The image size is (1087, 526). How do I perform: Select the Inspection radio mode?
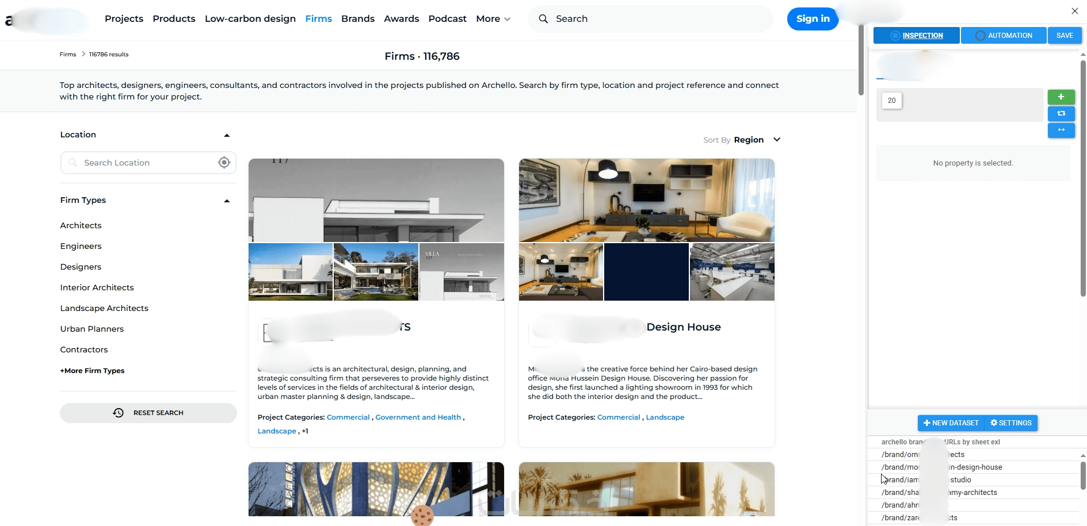point(917,36)
